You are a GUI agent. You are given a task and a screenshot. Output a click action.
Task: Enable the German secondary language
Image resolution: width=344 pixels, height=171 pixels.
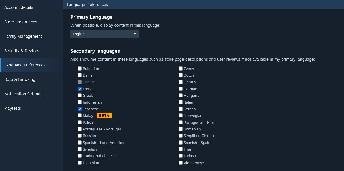tap(181, 89)
